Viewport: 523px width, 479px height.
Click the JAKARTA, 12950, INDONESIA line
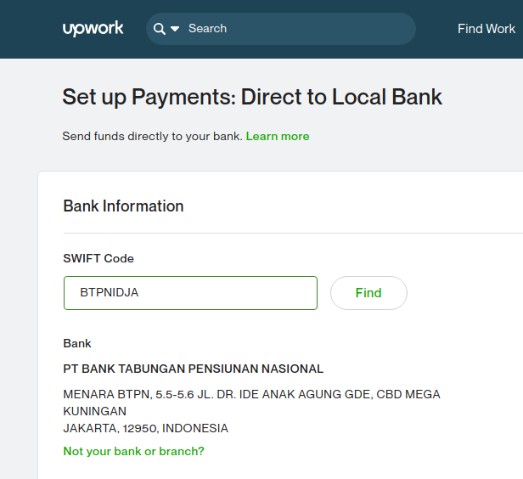point(145,428)
